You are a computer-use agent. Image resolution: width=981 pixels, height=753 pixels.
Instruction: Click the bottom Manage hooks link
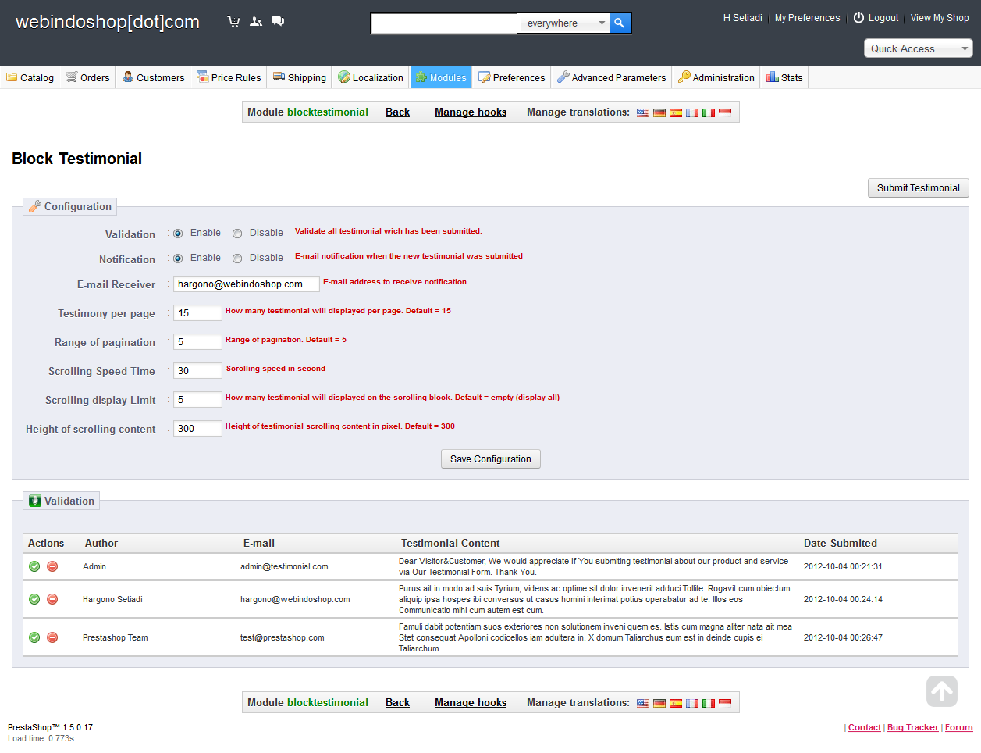tap(471, 703)
